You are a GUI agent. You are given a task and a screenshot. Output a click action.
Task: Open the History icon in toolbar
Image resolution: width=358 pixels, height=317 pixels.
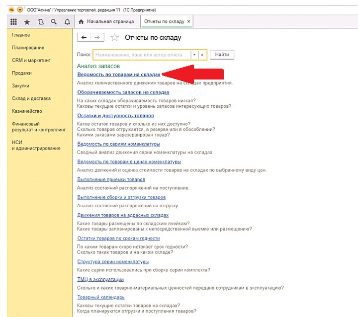(40, 22)
